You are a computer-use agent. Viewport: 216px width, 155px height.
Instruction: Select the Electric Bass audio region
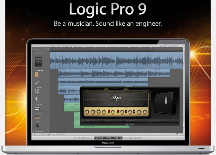103,82
